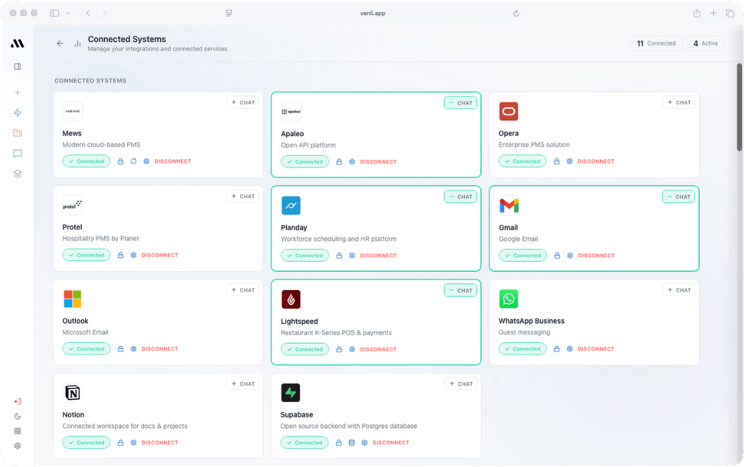Image resolution: width=744 pixels, height=467 pixels.
Task: Open settings gear on WhatsApp Business card
Action: click(x=570, y=349)
